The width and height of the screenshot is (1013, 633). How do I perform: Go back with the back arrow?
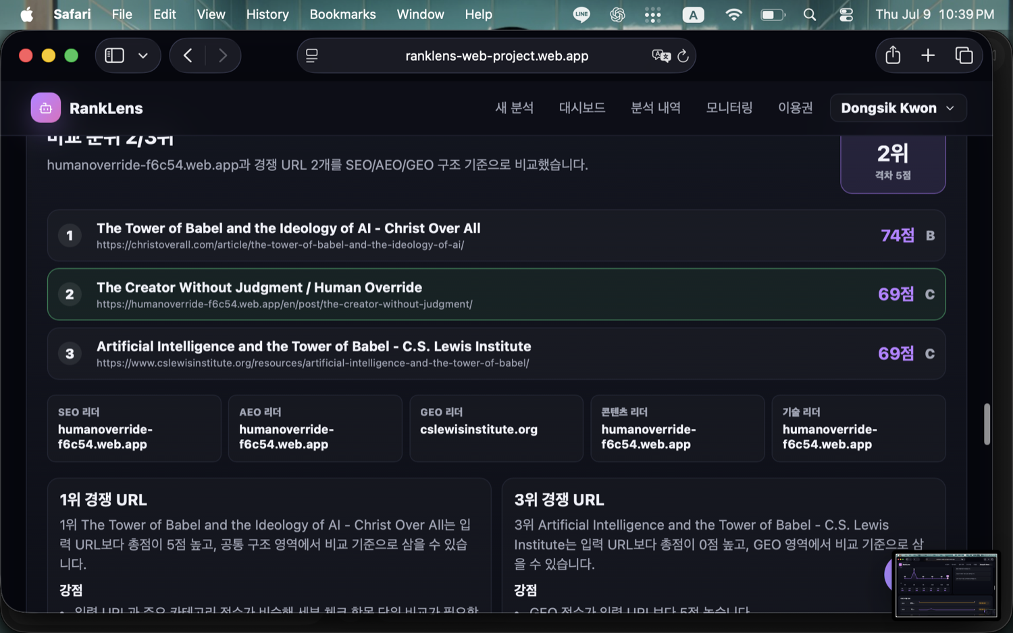[188, 55]
